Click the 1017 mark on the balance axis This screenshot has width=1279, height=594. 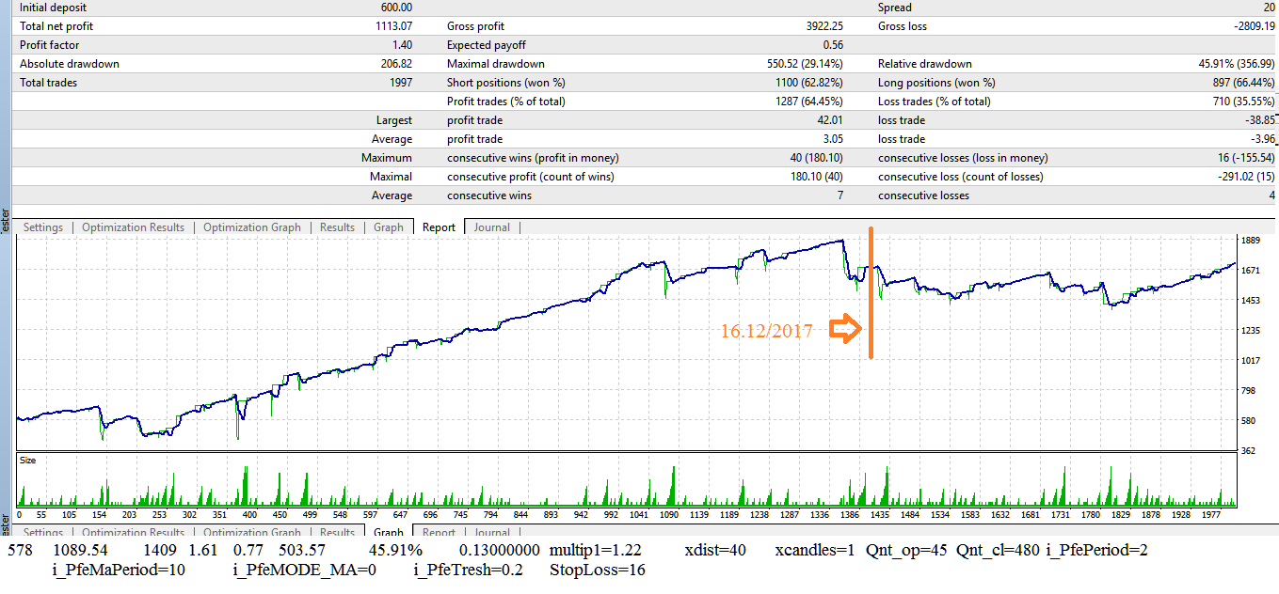coord(1253,360)
